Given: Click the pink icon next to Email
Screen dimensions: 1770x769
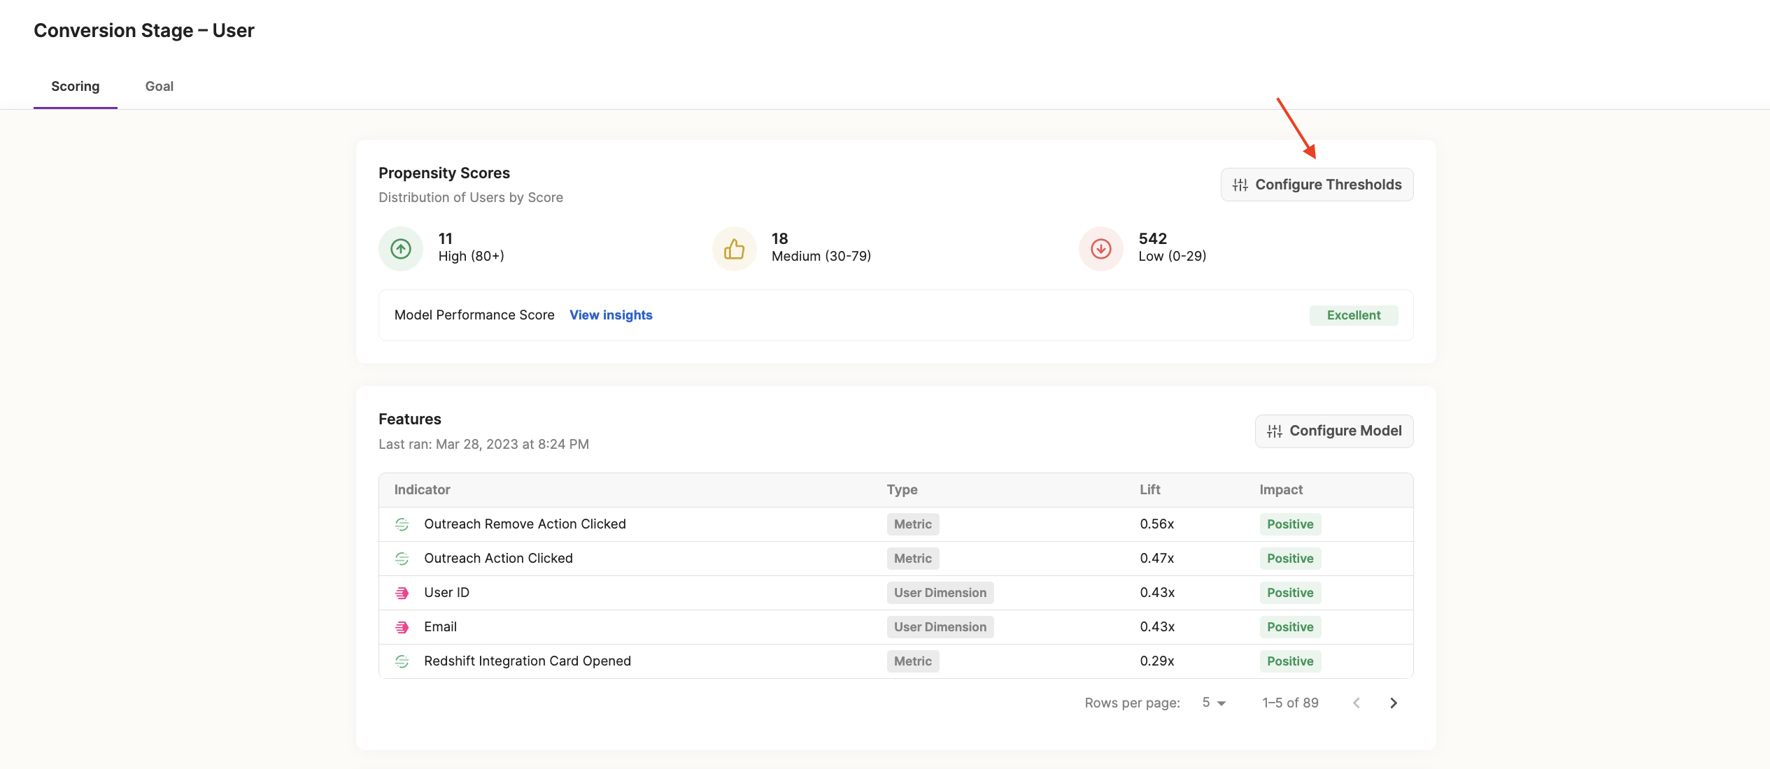Looking at the screenshot, I should click(402, 627).
